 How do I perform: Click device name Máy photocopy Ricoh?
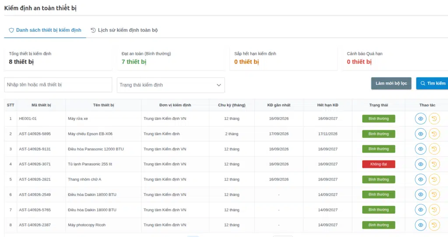87,225
